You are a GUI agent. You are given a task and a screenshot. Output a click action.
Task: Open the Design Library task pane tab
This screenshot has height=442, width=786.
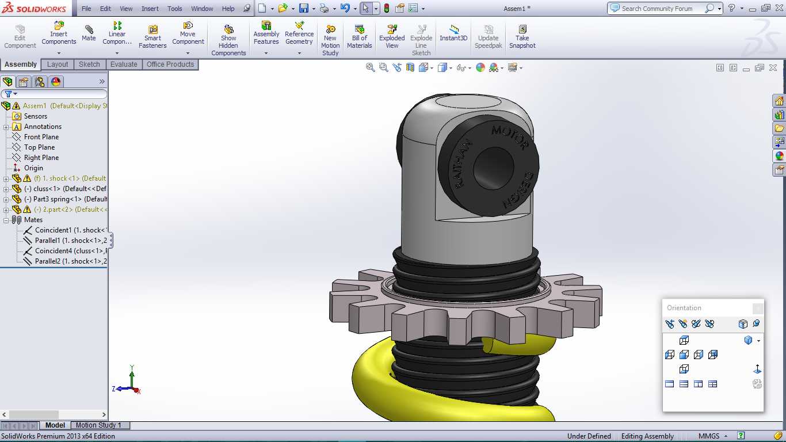coord(779,115)
